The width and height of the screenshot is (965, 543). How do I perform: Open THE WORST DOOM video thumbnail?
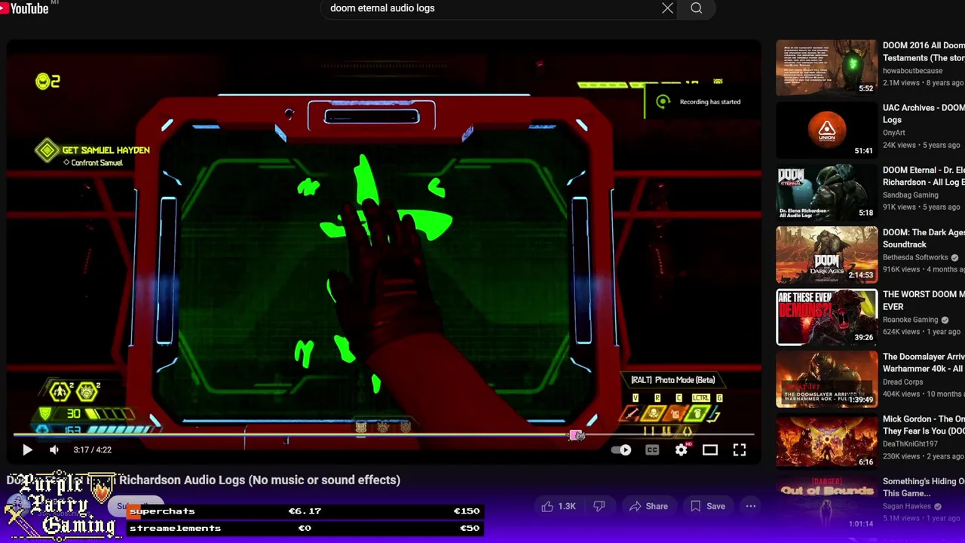coord(826,318)
